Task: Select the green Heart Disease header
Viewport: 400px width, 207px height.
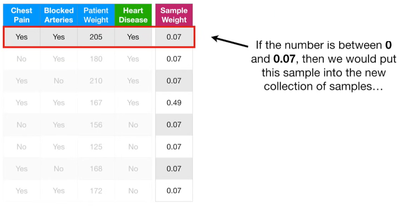Action: click(x=133, y=15)
